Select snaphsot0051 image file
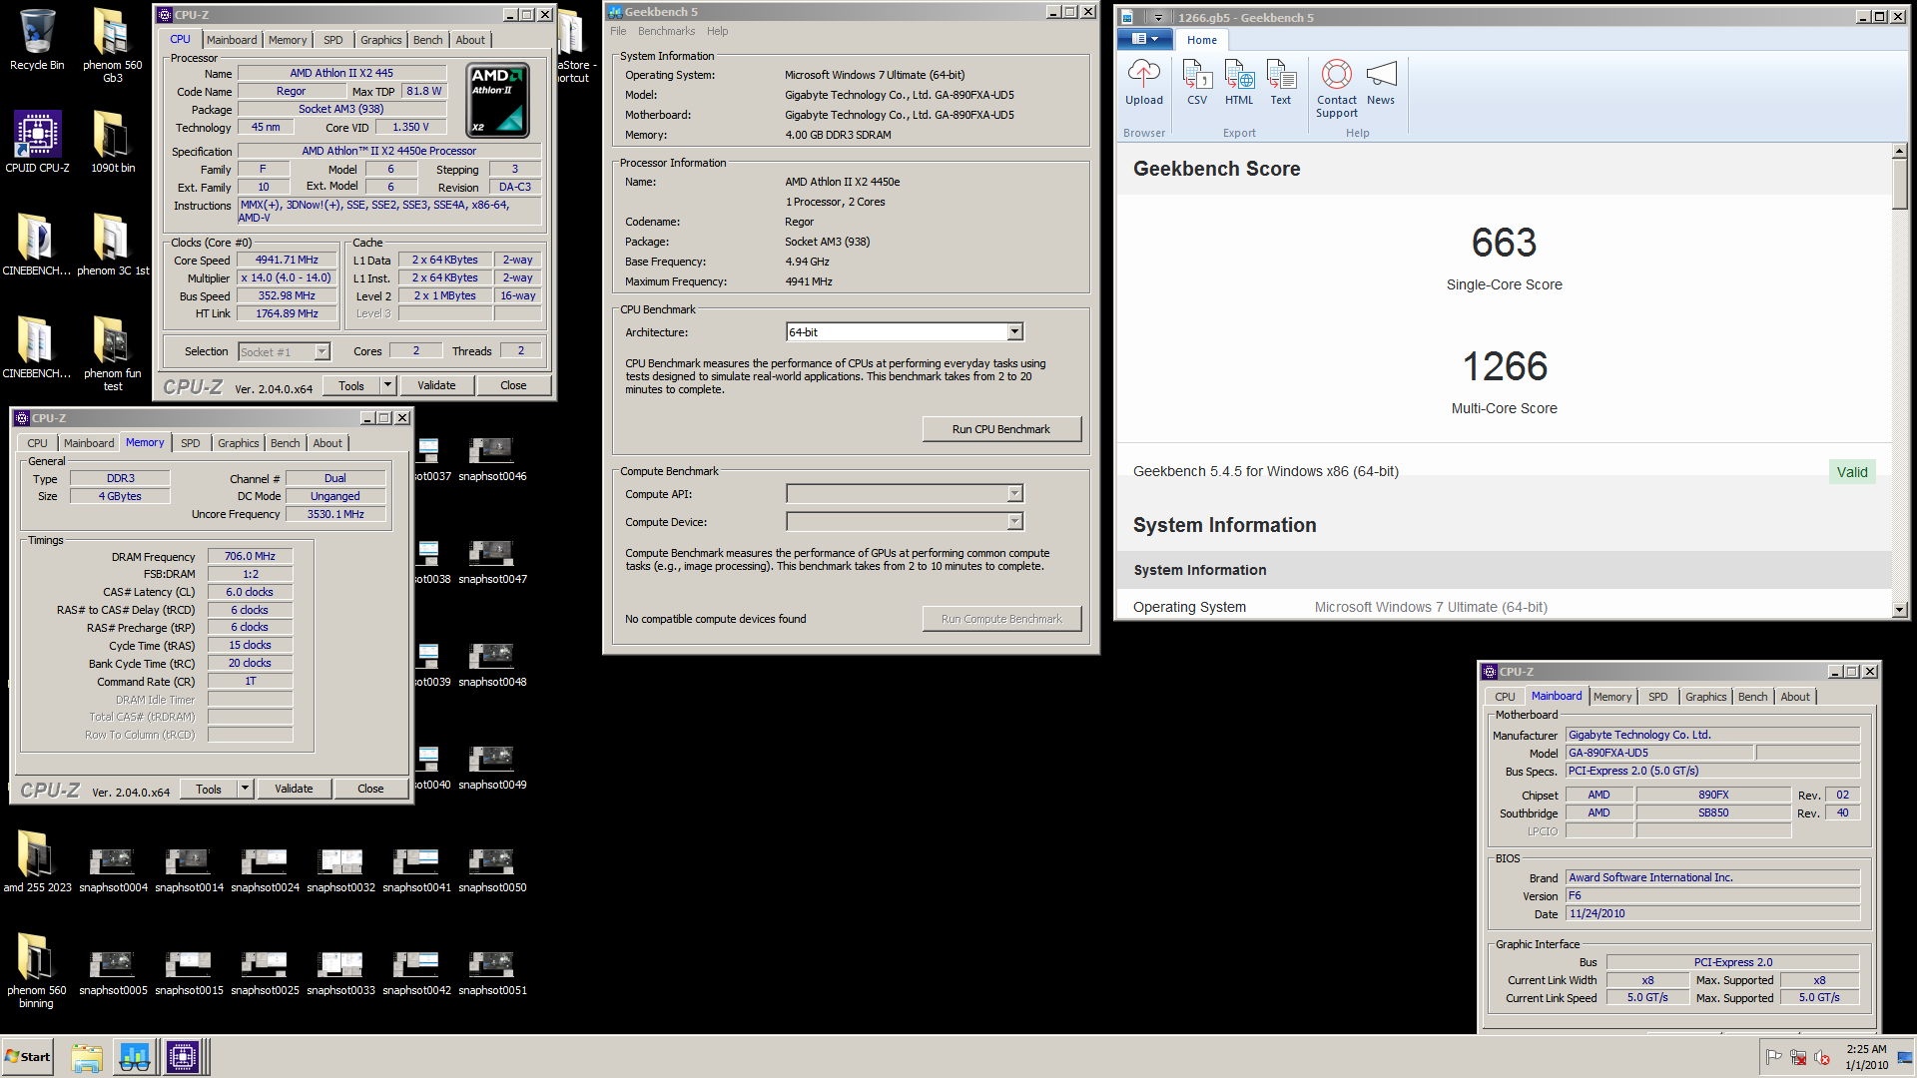 (492, 973)
